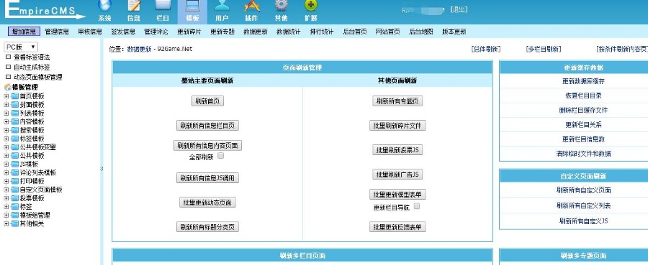Open the [总体刷新] link
The width and height of the screenshot is (648, 265).
tap(485, 49)
